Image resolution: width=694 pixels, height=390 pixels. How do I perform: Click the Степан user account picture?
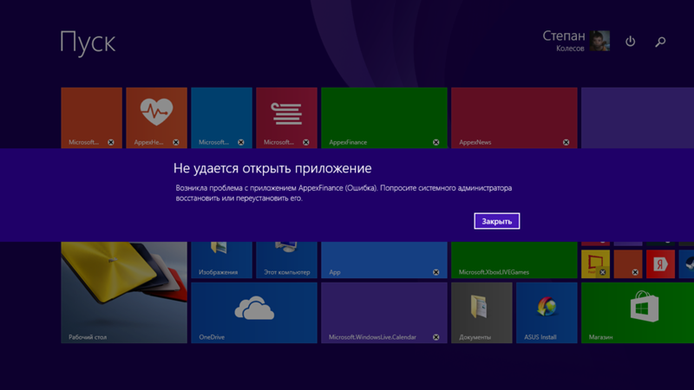pos(600,41)
